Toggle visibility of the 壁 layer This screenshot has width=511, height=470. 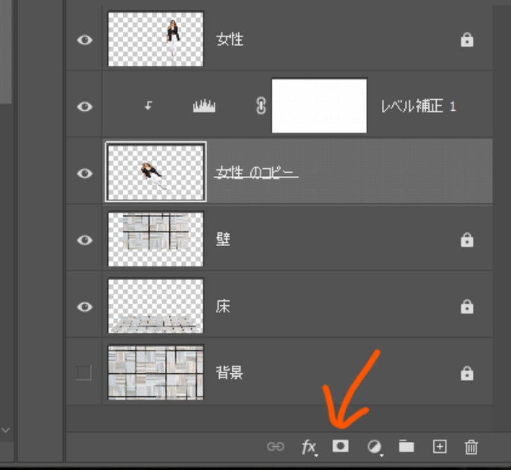[84, 240]
